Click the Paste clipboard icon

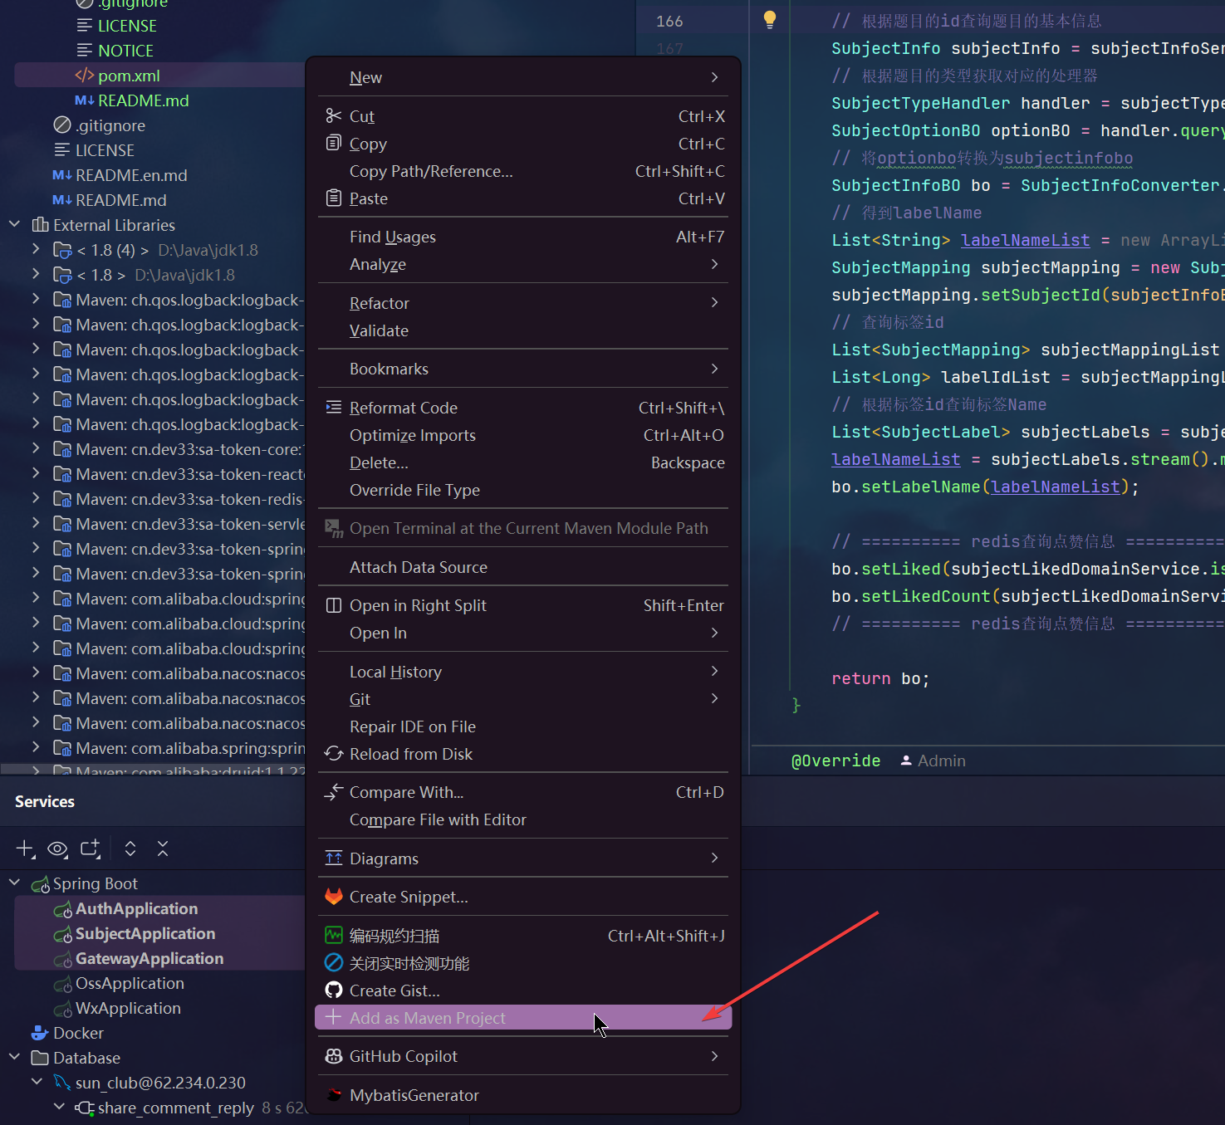pyautogui.click(x=333, y=198)
